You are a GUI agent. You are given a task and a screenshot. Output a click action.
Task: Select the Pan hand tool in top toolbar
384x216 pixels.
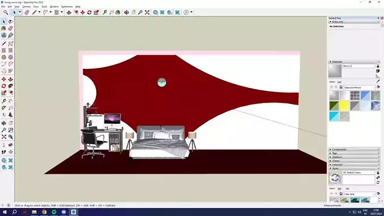click(x=133, y=13)
